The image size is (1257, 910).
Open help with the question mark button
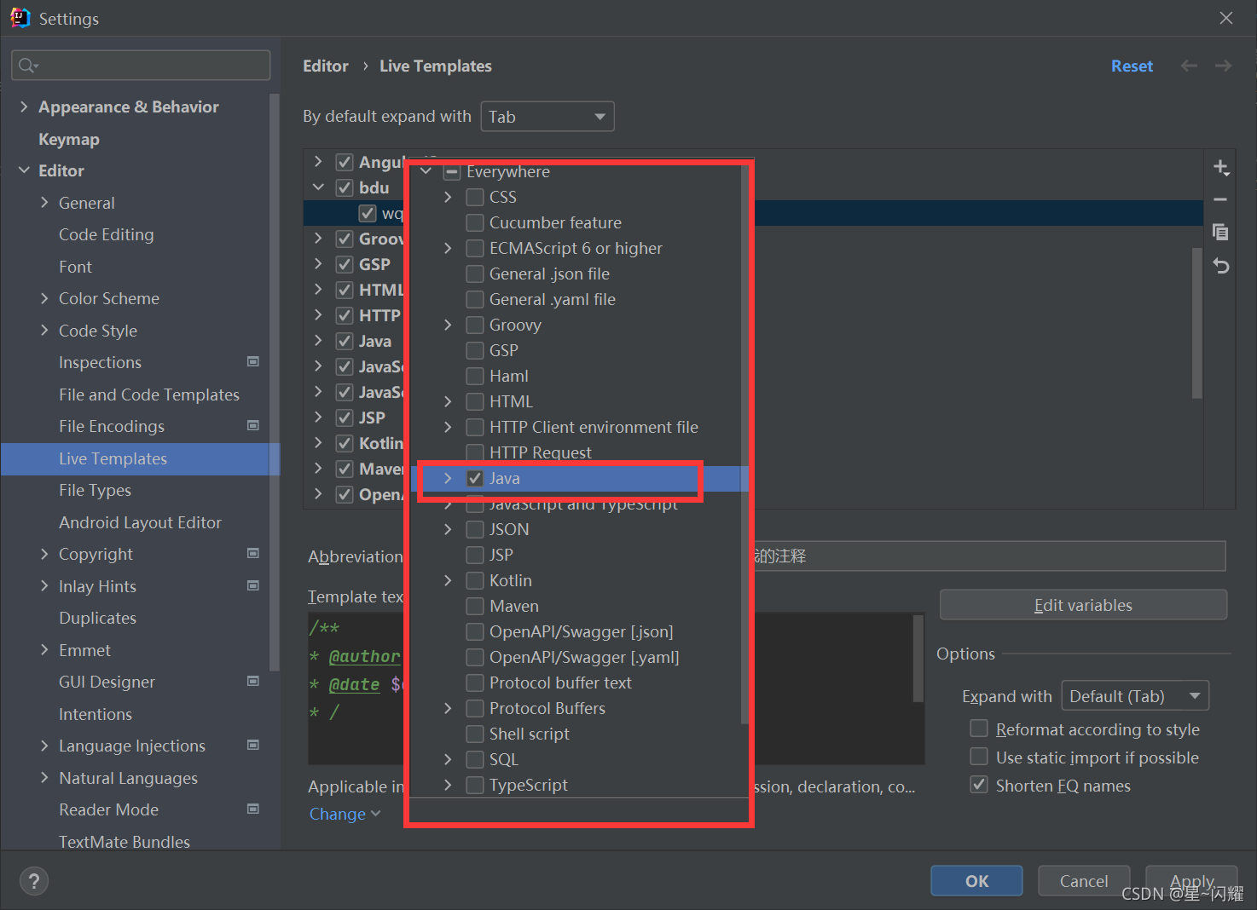[x=34, y=881]
